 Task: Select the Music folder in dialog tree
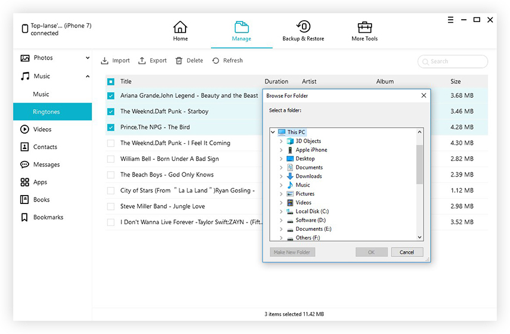302,185
